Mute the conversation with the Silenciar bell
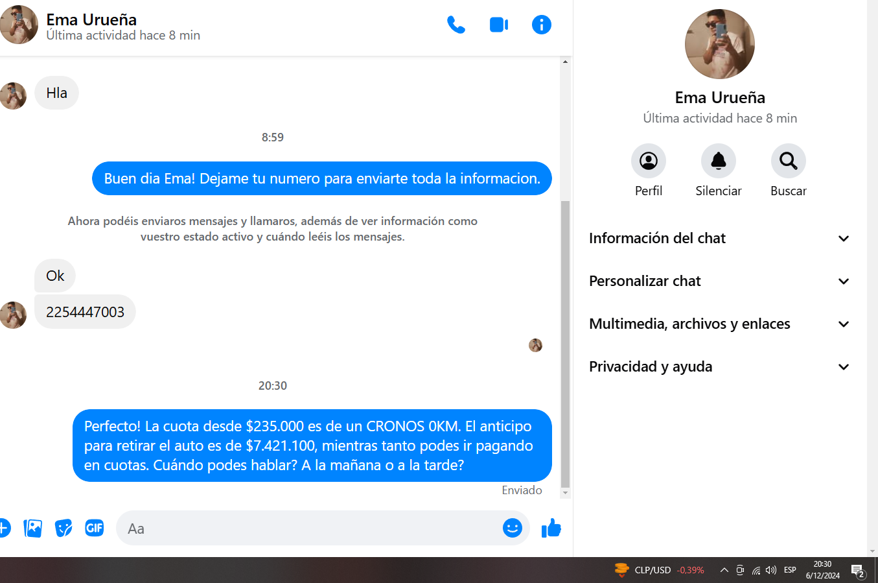The width and height of the screenshot is (878, 583). click(719, 161)
